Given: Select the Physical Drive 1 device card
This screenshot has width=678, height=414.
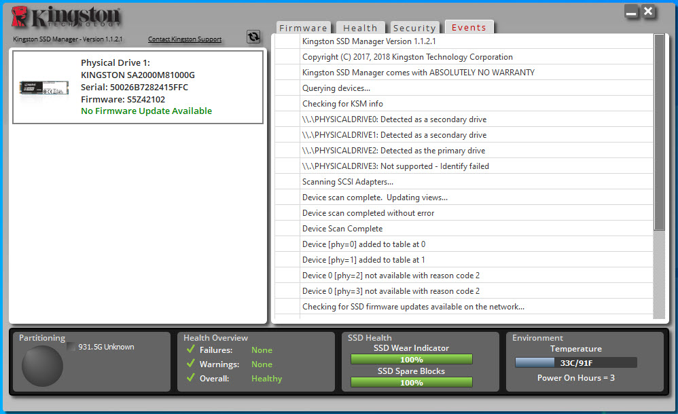Looking at the screenshot, I should pos(138,87).
